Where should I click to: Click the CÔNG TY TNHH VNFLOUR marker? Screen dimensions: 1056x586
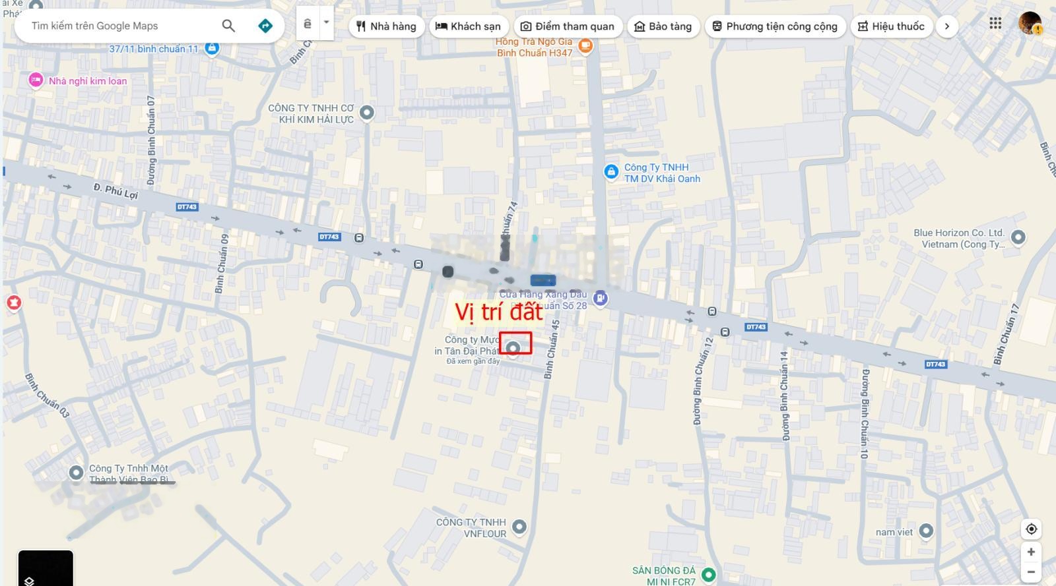[x=519, y=526]
